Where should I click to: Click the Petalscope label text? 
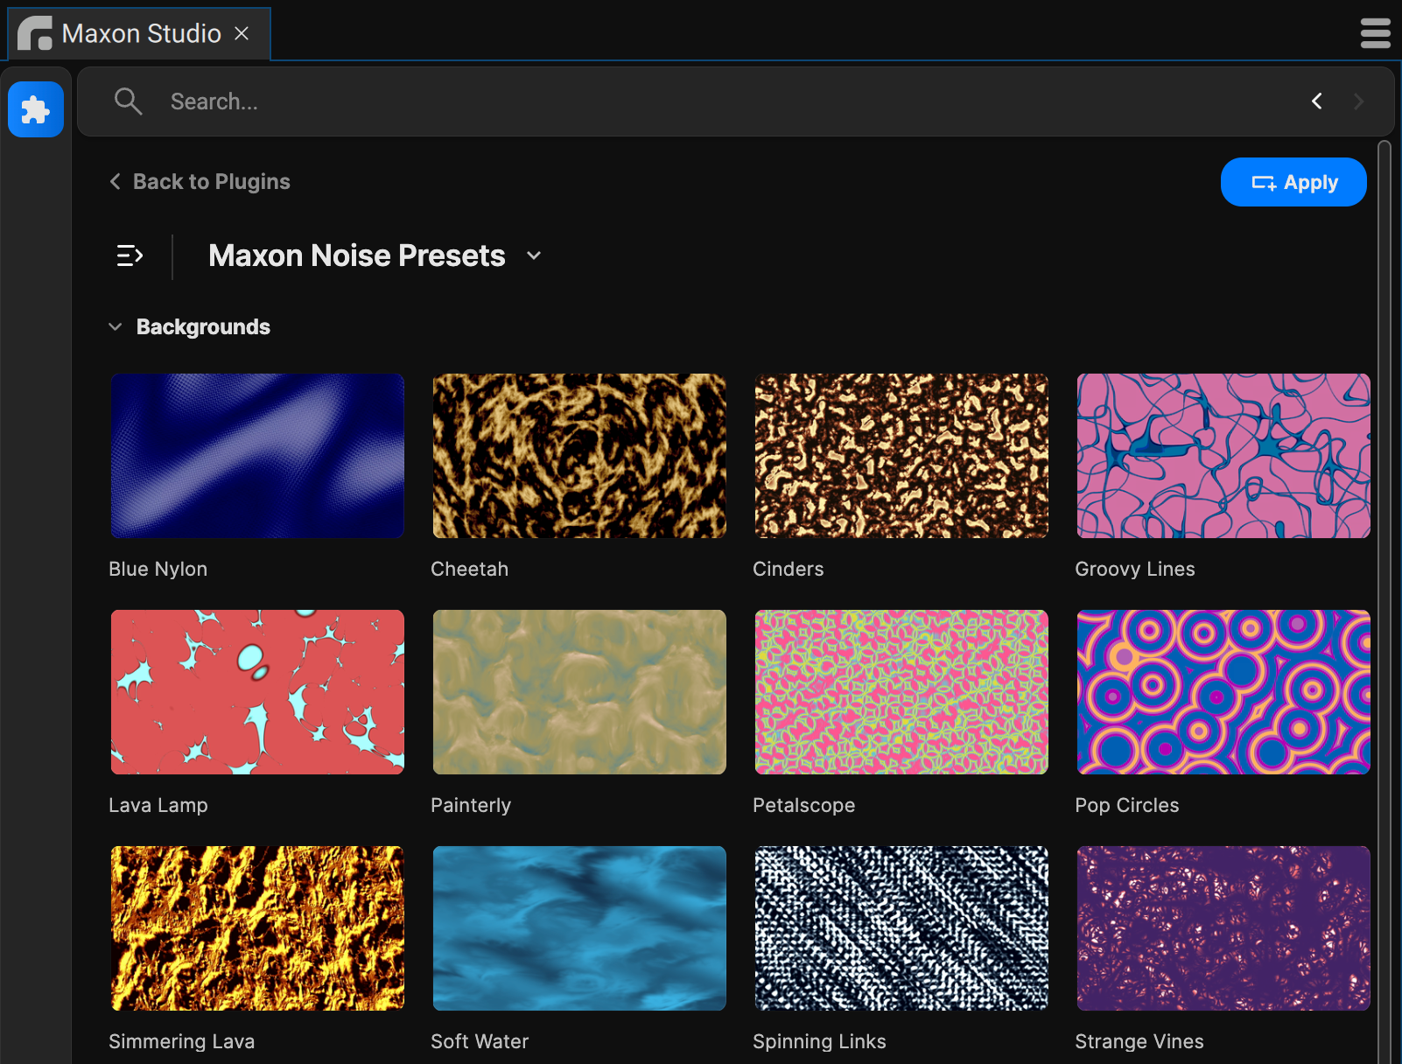tap(804, 805)
